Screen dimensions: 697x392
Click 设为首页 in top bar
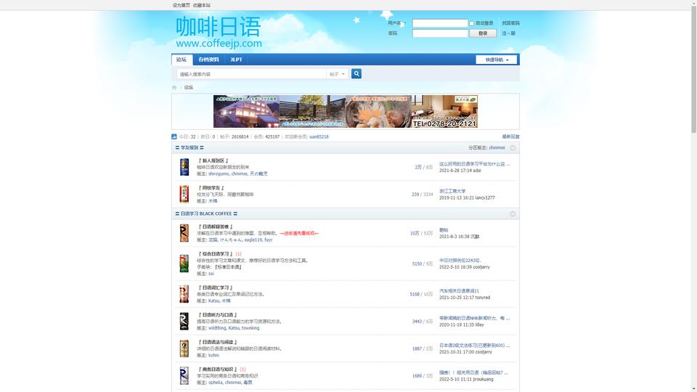coord(182,5)
